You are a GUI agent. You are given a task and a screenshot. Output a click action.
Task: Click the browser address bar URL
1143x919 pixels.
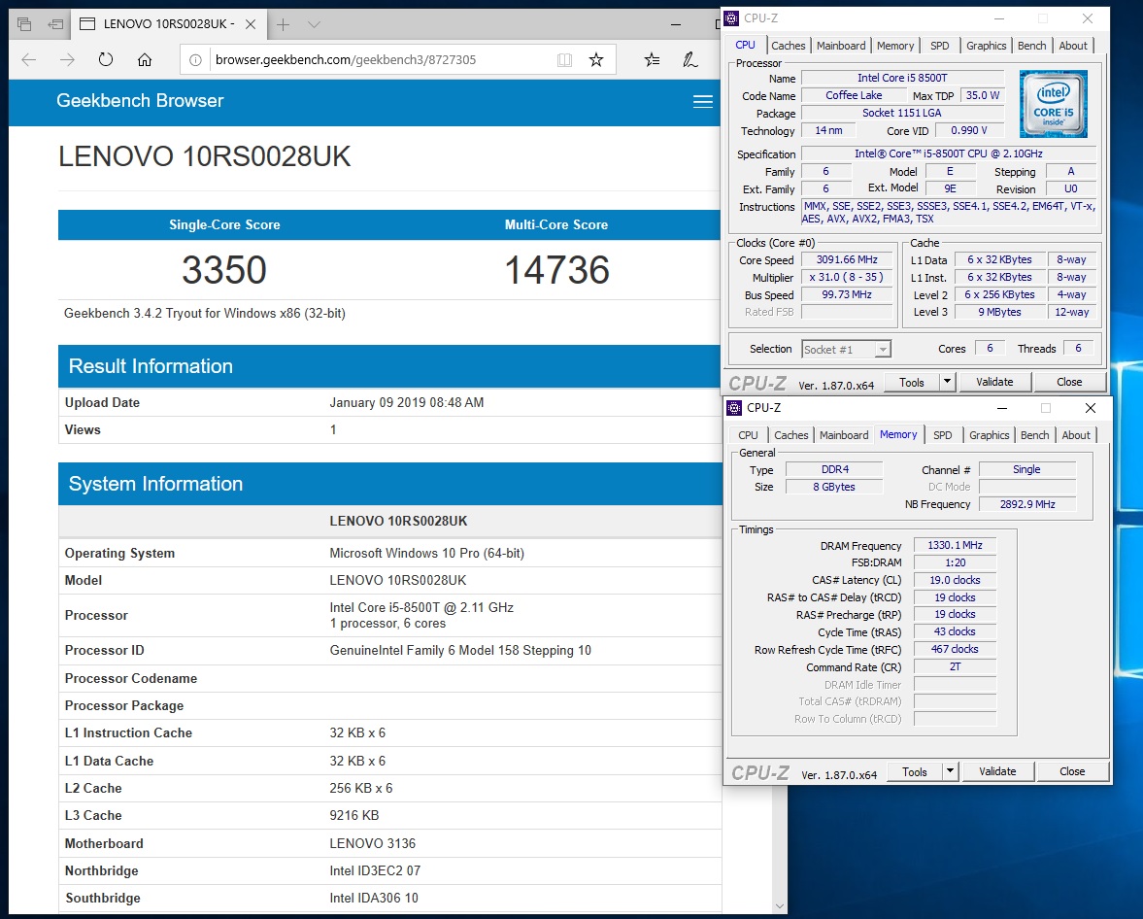click(346, 60)
